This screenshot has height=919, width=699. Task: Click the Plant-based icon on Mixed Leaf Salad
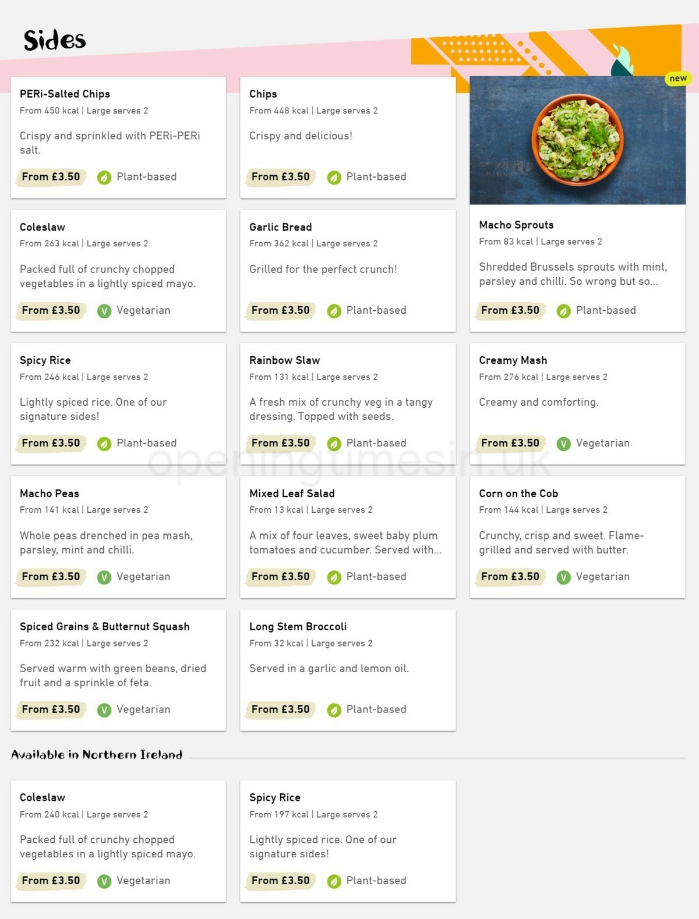(x=334, y=577)
